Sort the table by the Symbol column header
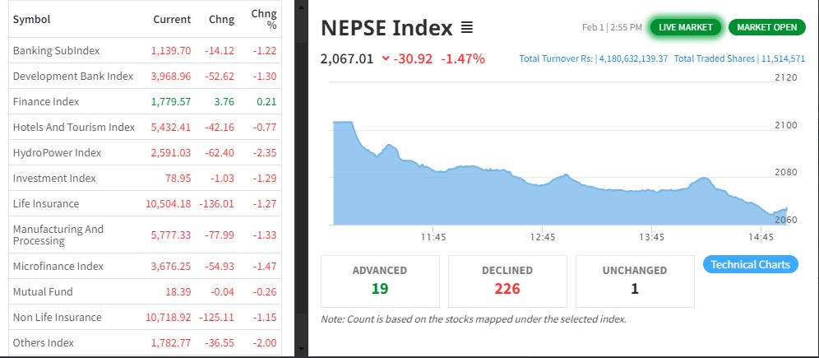The width and height of the screenshot is (819, 358). 32,19
